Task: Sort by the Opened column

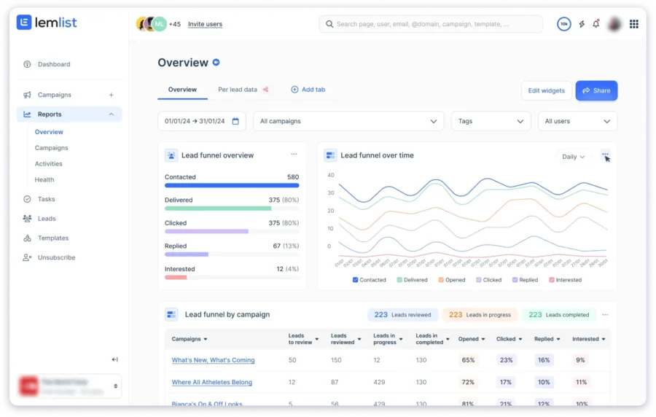Action: (x=472, y=339)
